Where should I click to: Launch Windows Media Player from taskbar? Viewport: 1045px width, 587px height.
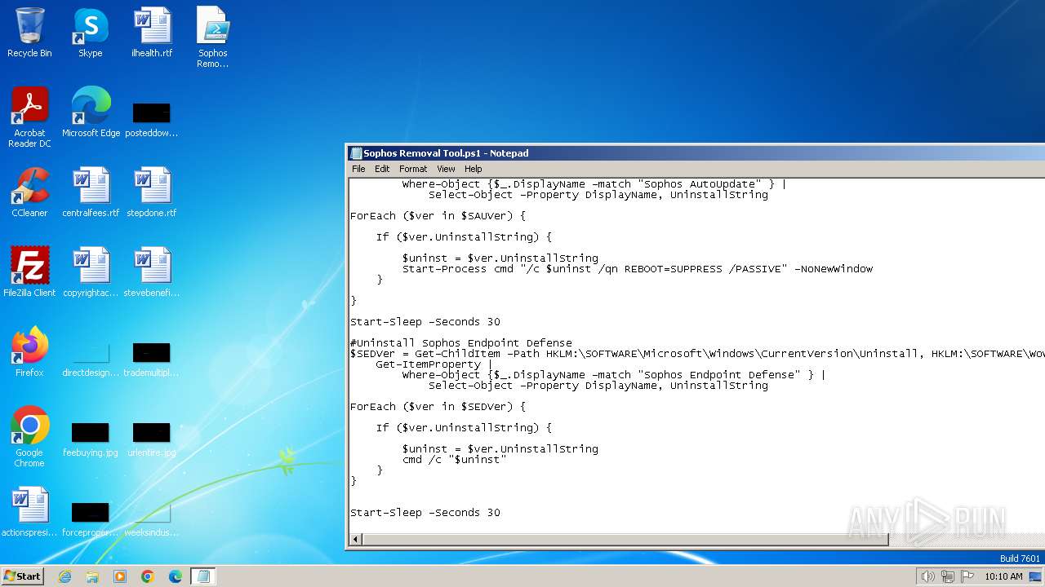coord(120,576)
